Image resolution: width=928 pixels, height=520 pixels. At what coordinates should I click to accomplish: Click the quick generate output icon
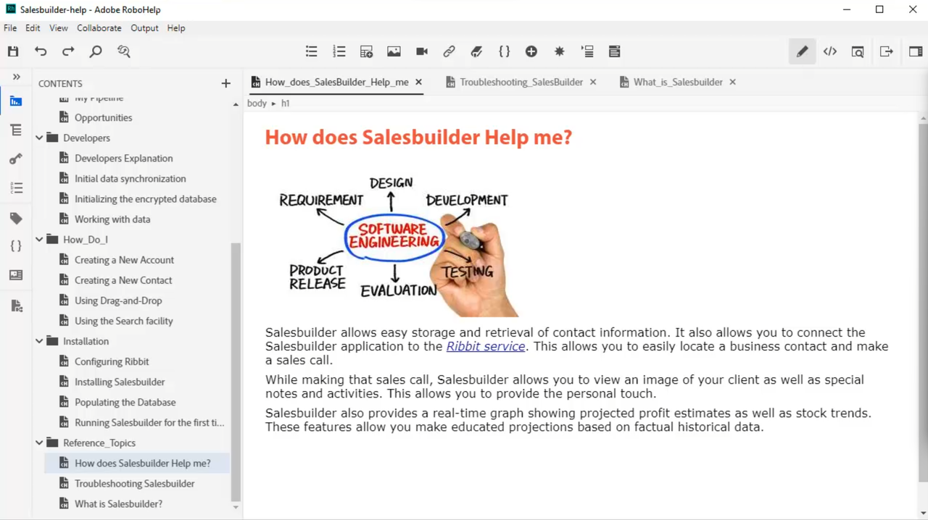point(886,51)
